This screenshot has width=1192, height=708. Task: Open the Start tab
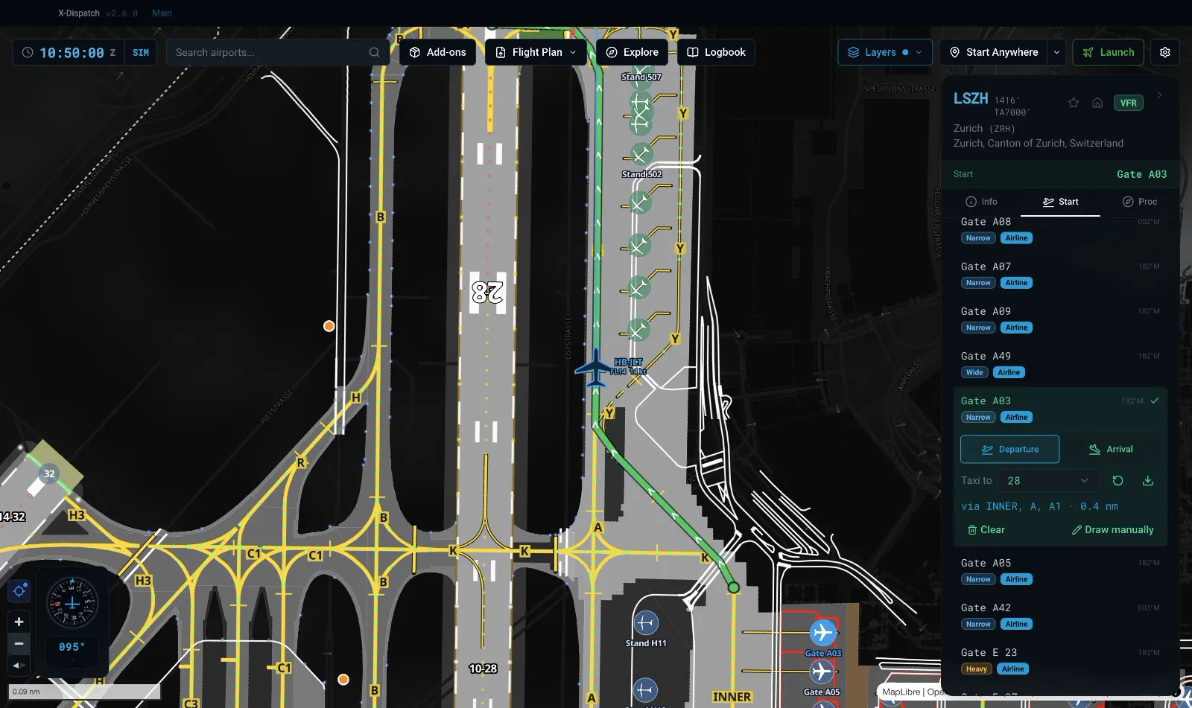point(1060,202)
